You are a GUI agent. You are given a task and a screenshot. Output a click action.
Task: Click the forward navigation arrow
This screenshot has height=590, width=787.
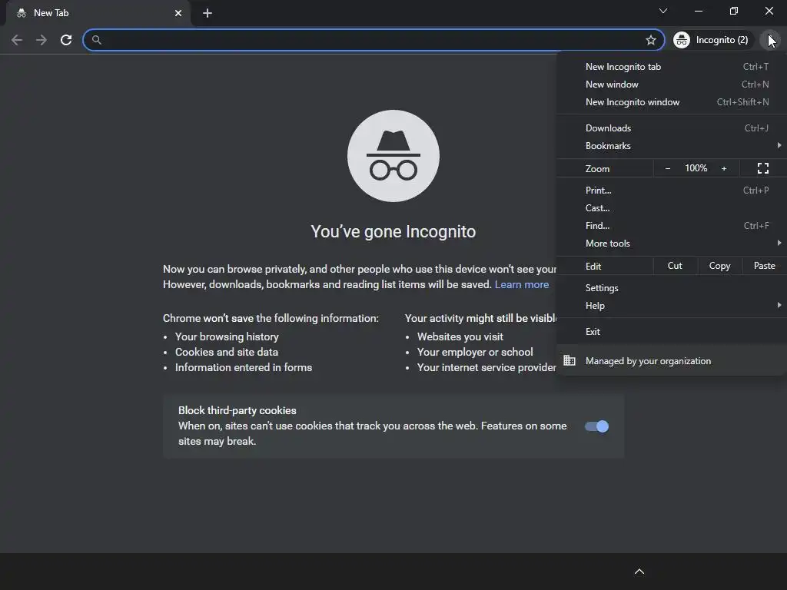42,40
